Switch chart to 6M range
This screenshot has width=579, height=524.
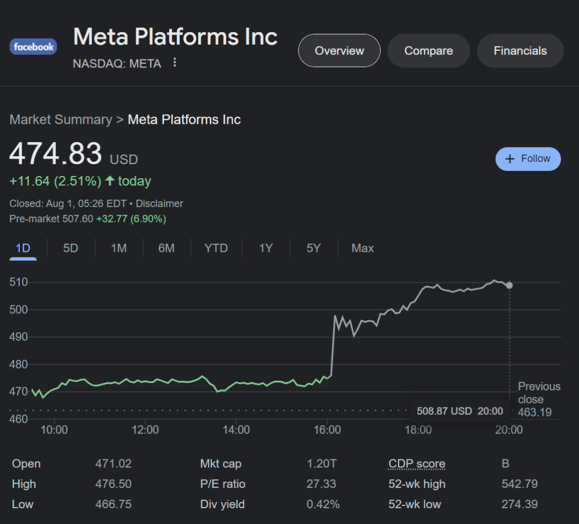point(166,248)
